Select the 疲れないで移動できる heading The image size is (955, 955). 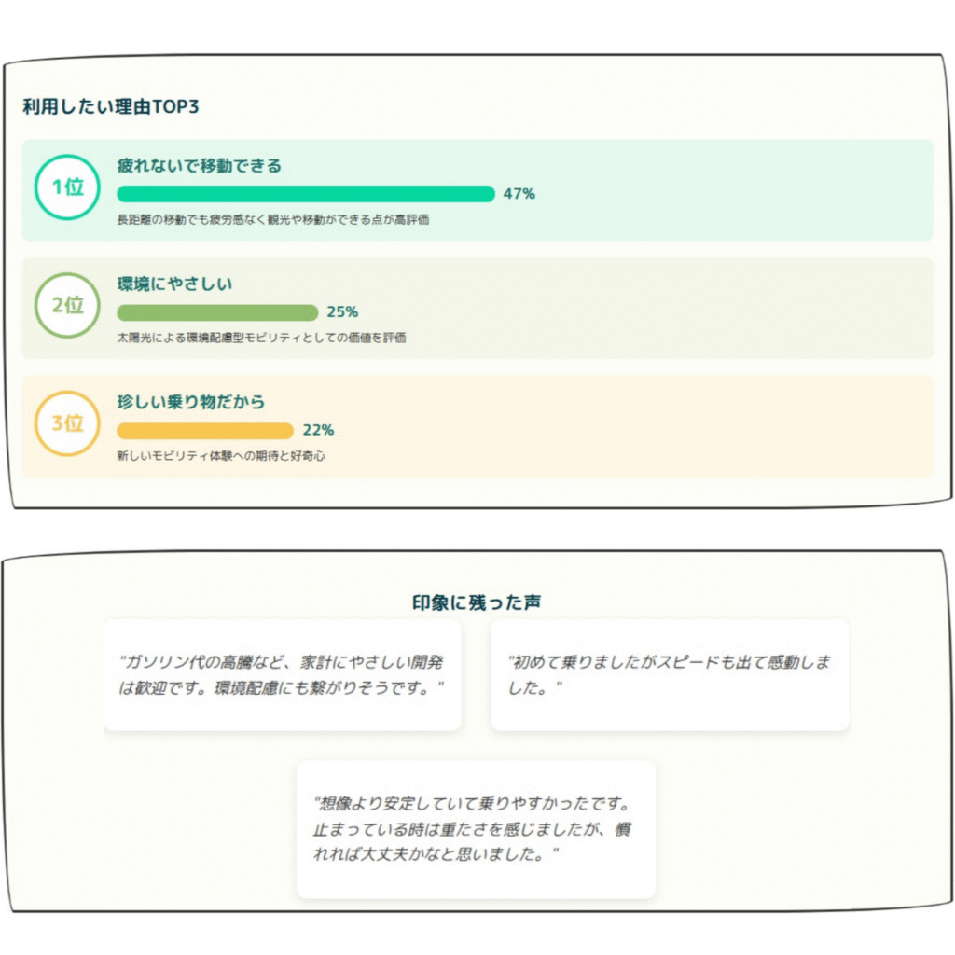(200, 166)
